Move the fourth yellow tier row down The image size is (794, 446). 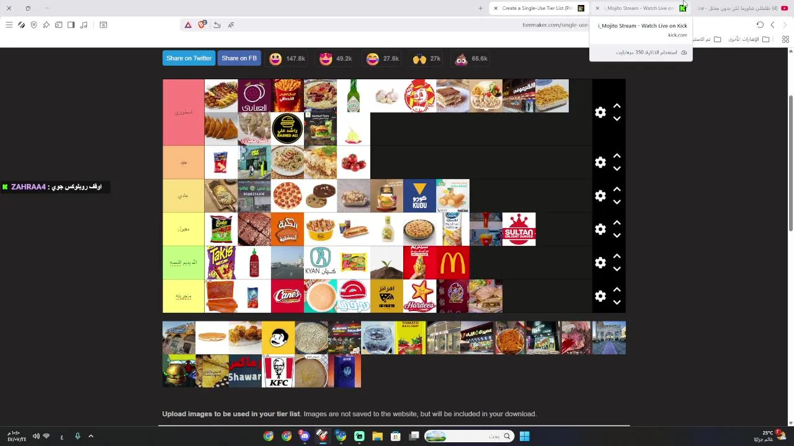point(617,235)
